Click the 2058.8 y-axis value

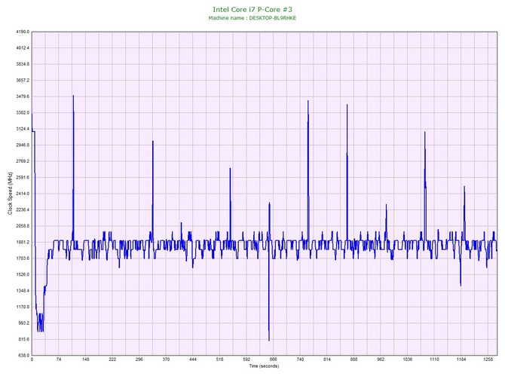tap(23, 226)
